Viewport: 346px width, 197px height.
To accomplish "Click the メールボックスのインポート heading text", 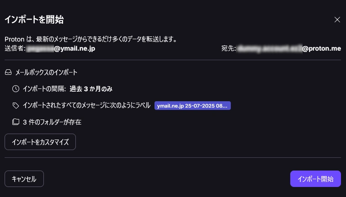I will [46, 72].
